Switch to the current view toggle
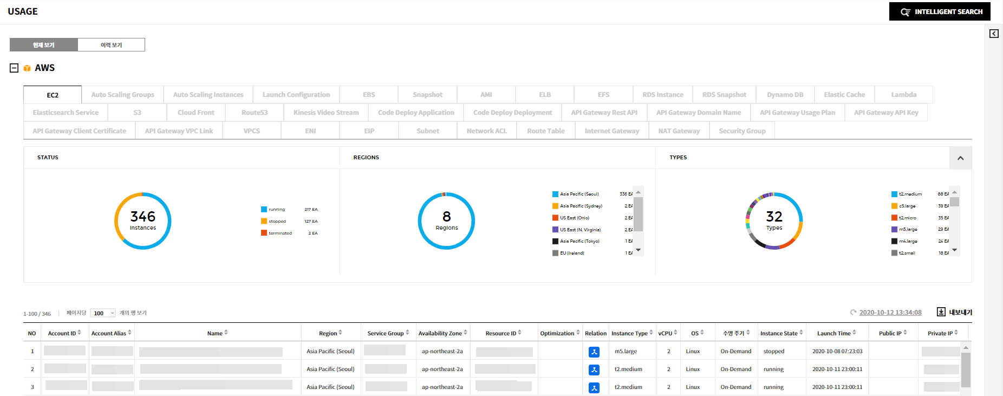Screen dimensions: 1003x396 coord(44,45)
